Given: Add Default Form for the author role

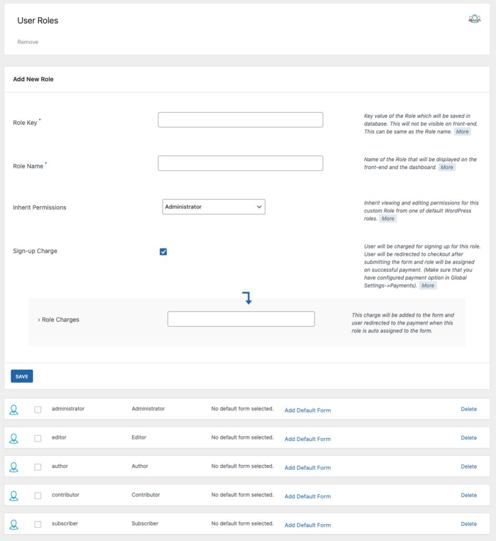Looking at the screenshot, I should [x=308, y=468].
